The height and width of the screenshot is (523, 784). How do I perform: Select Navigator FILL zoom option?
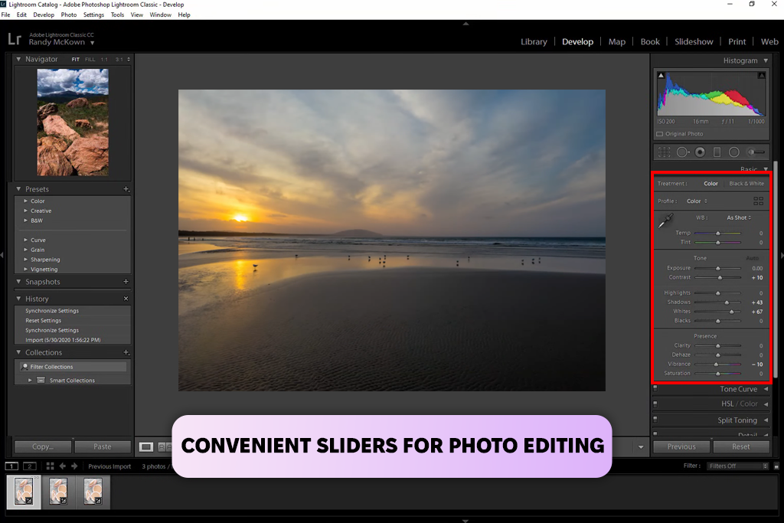coord(90,59)
